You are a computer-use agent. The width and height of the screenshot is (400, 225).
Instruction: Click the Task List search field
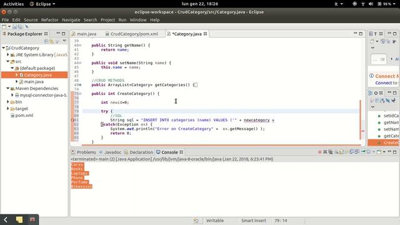[379, 59]
